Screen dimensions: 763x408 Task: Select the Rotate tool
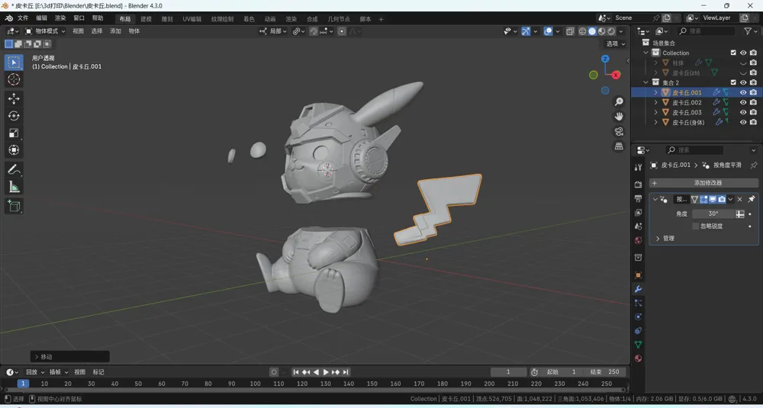pos(14,116)
